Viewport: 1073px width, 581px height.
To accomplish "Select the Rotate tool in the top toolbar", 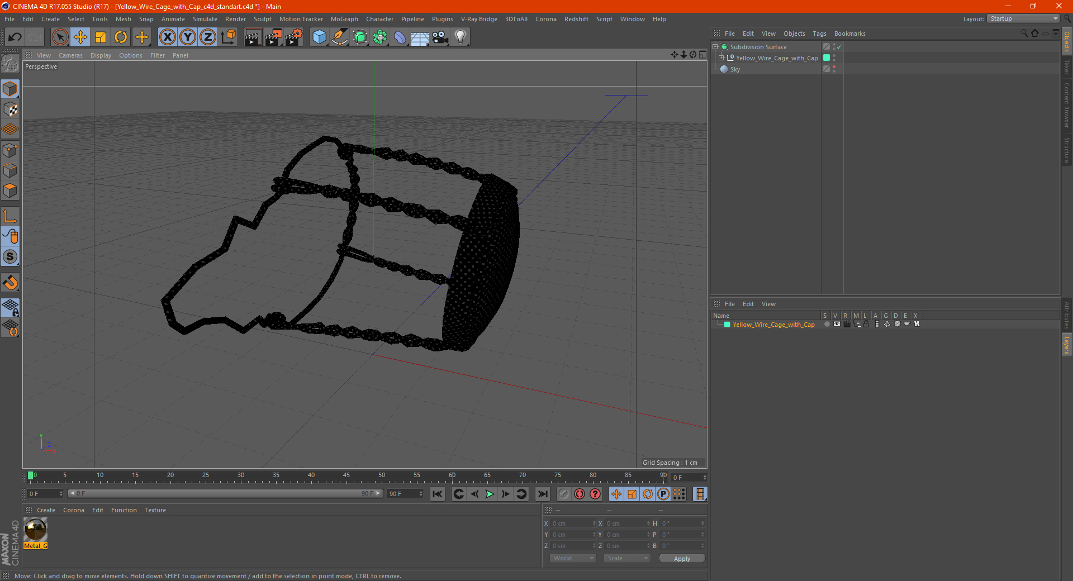I will 121,37.
